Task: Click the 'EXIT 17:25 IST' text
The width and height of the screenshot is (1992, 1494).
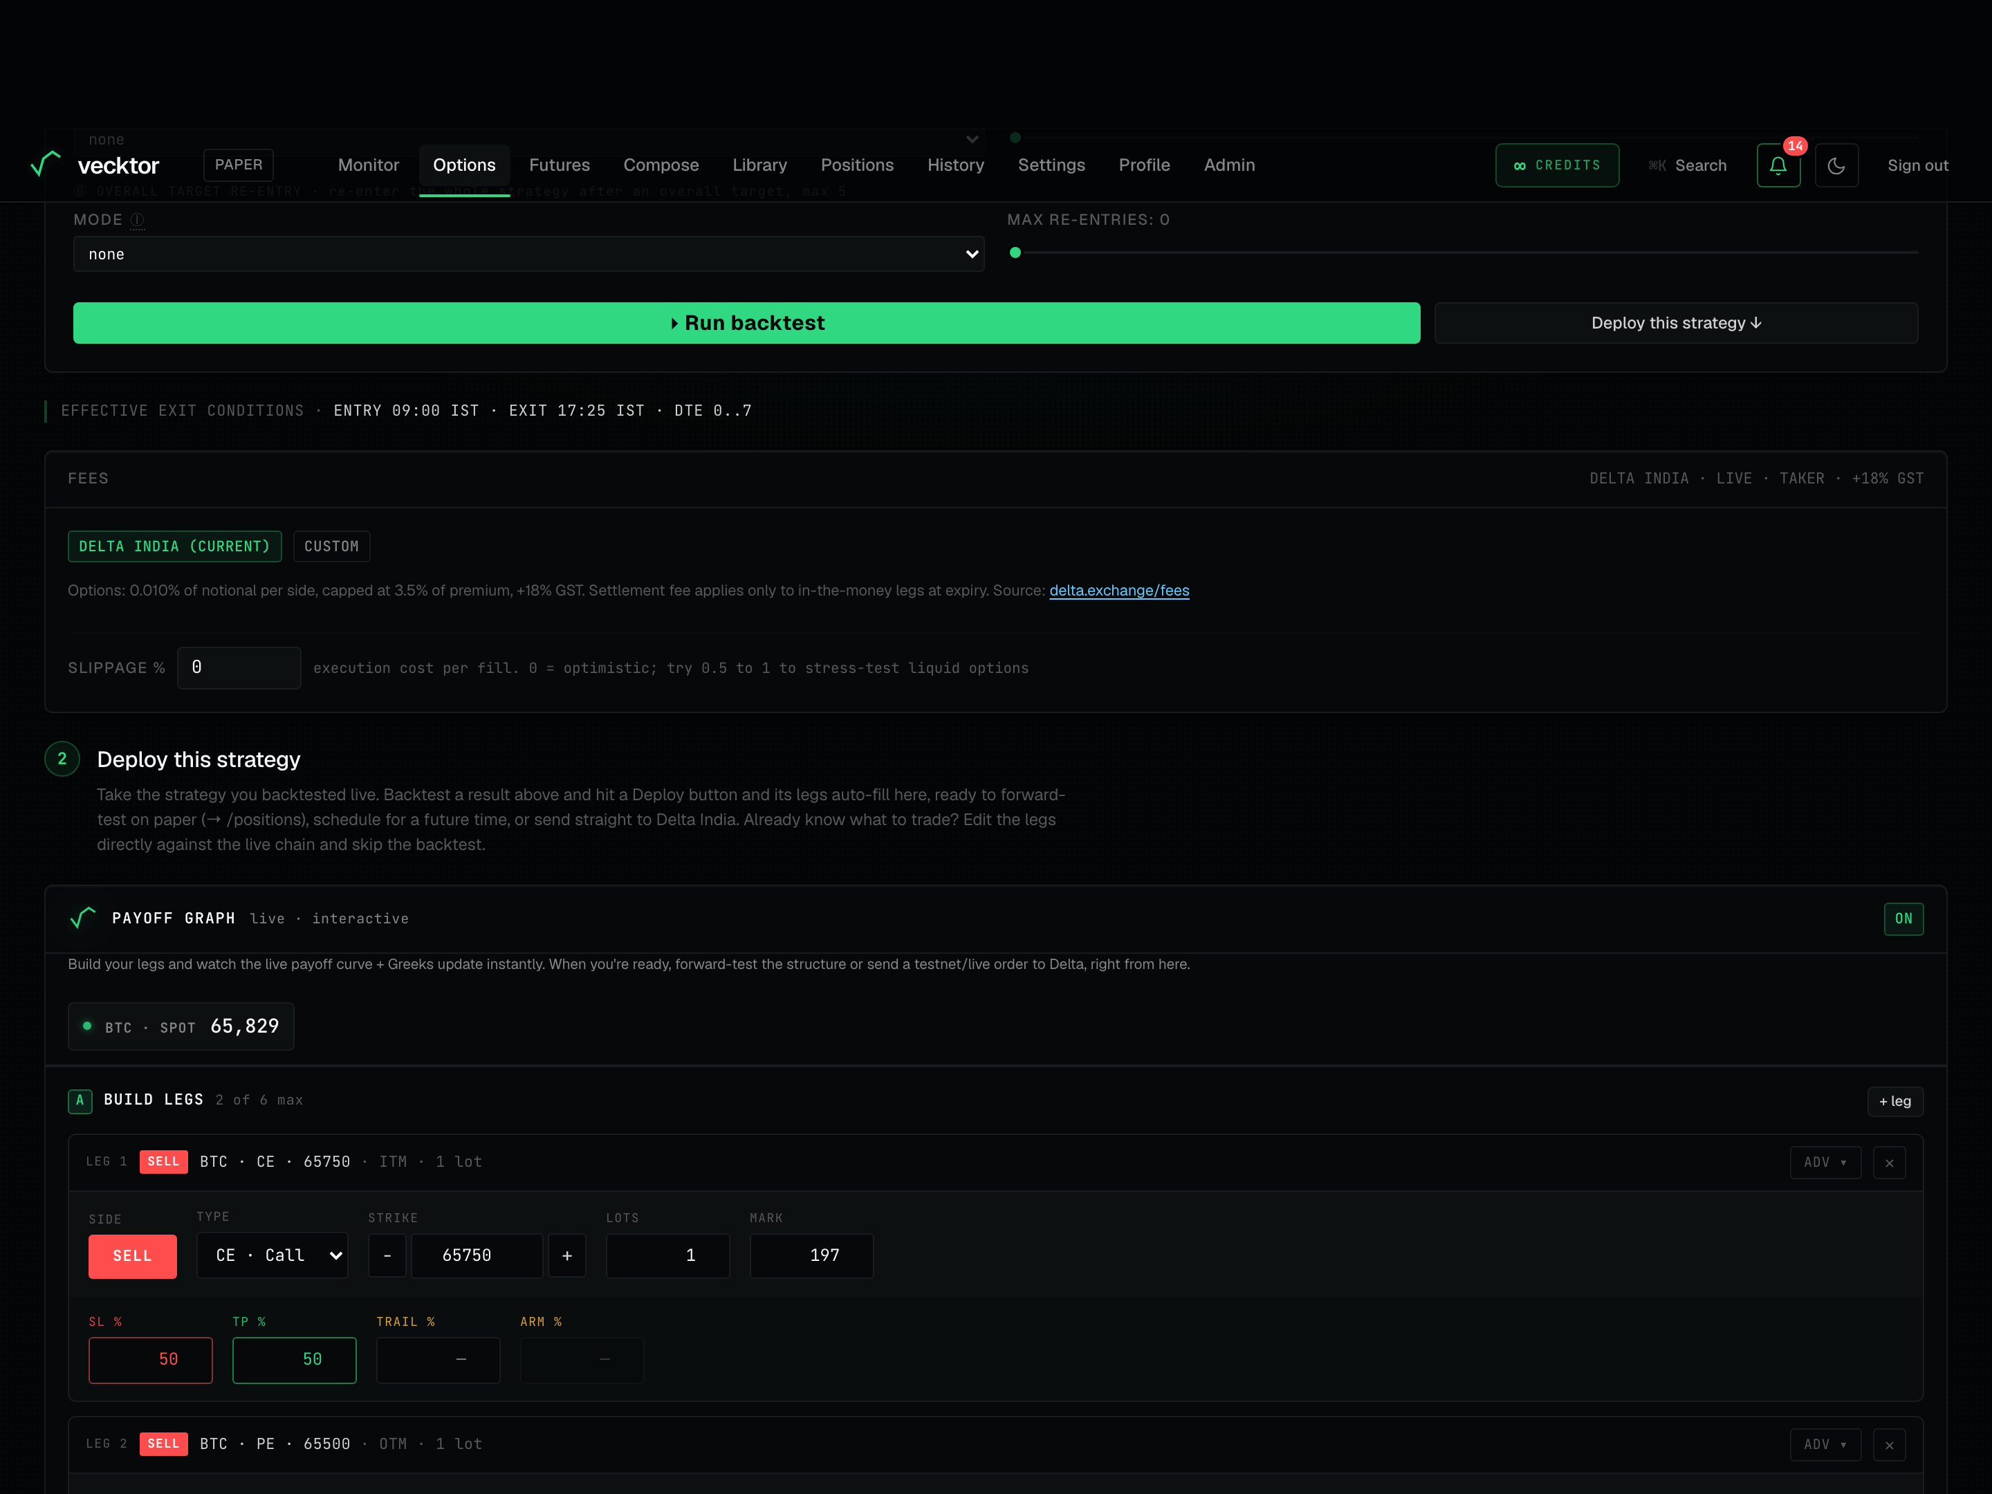Action: (578, 411)
